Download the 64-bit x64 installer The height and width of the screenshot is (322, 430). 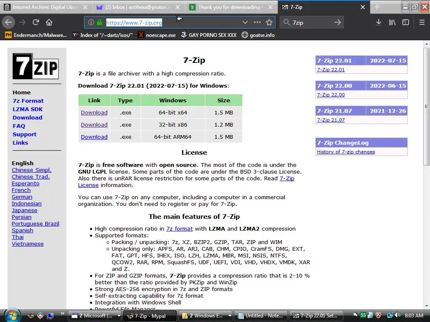pyautogui.click(x=94, y=112)
